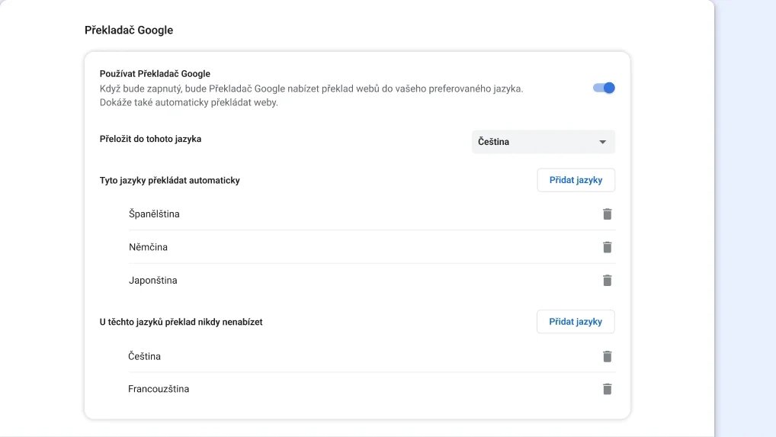
Task: Click the trash icon next to Japonština
Action: (607, 281)
